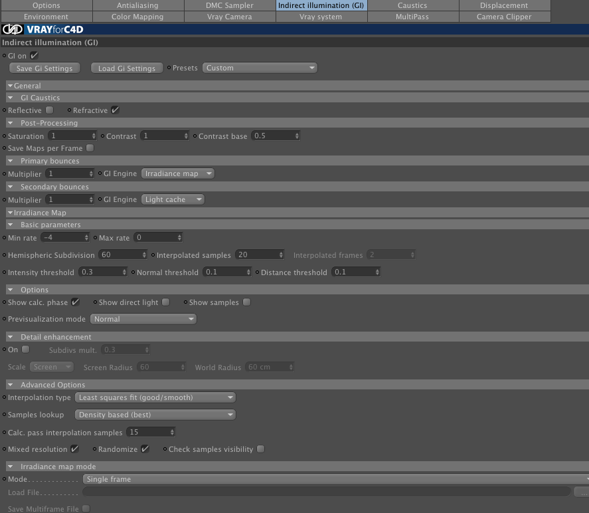589x513 pixels.
Task: Collapse the Options section
Action: [11, 290]
